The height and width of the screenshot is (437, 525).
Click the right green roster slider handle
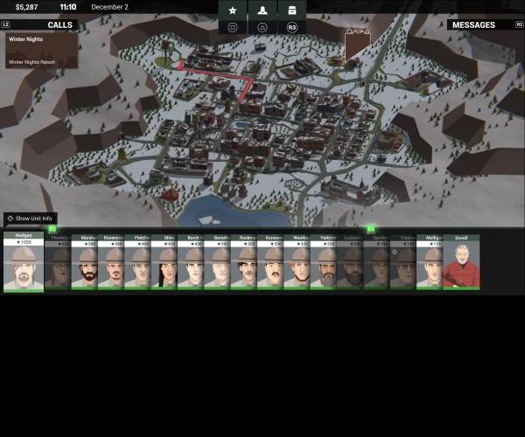(371, 229)
